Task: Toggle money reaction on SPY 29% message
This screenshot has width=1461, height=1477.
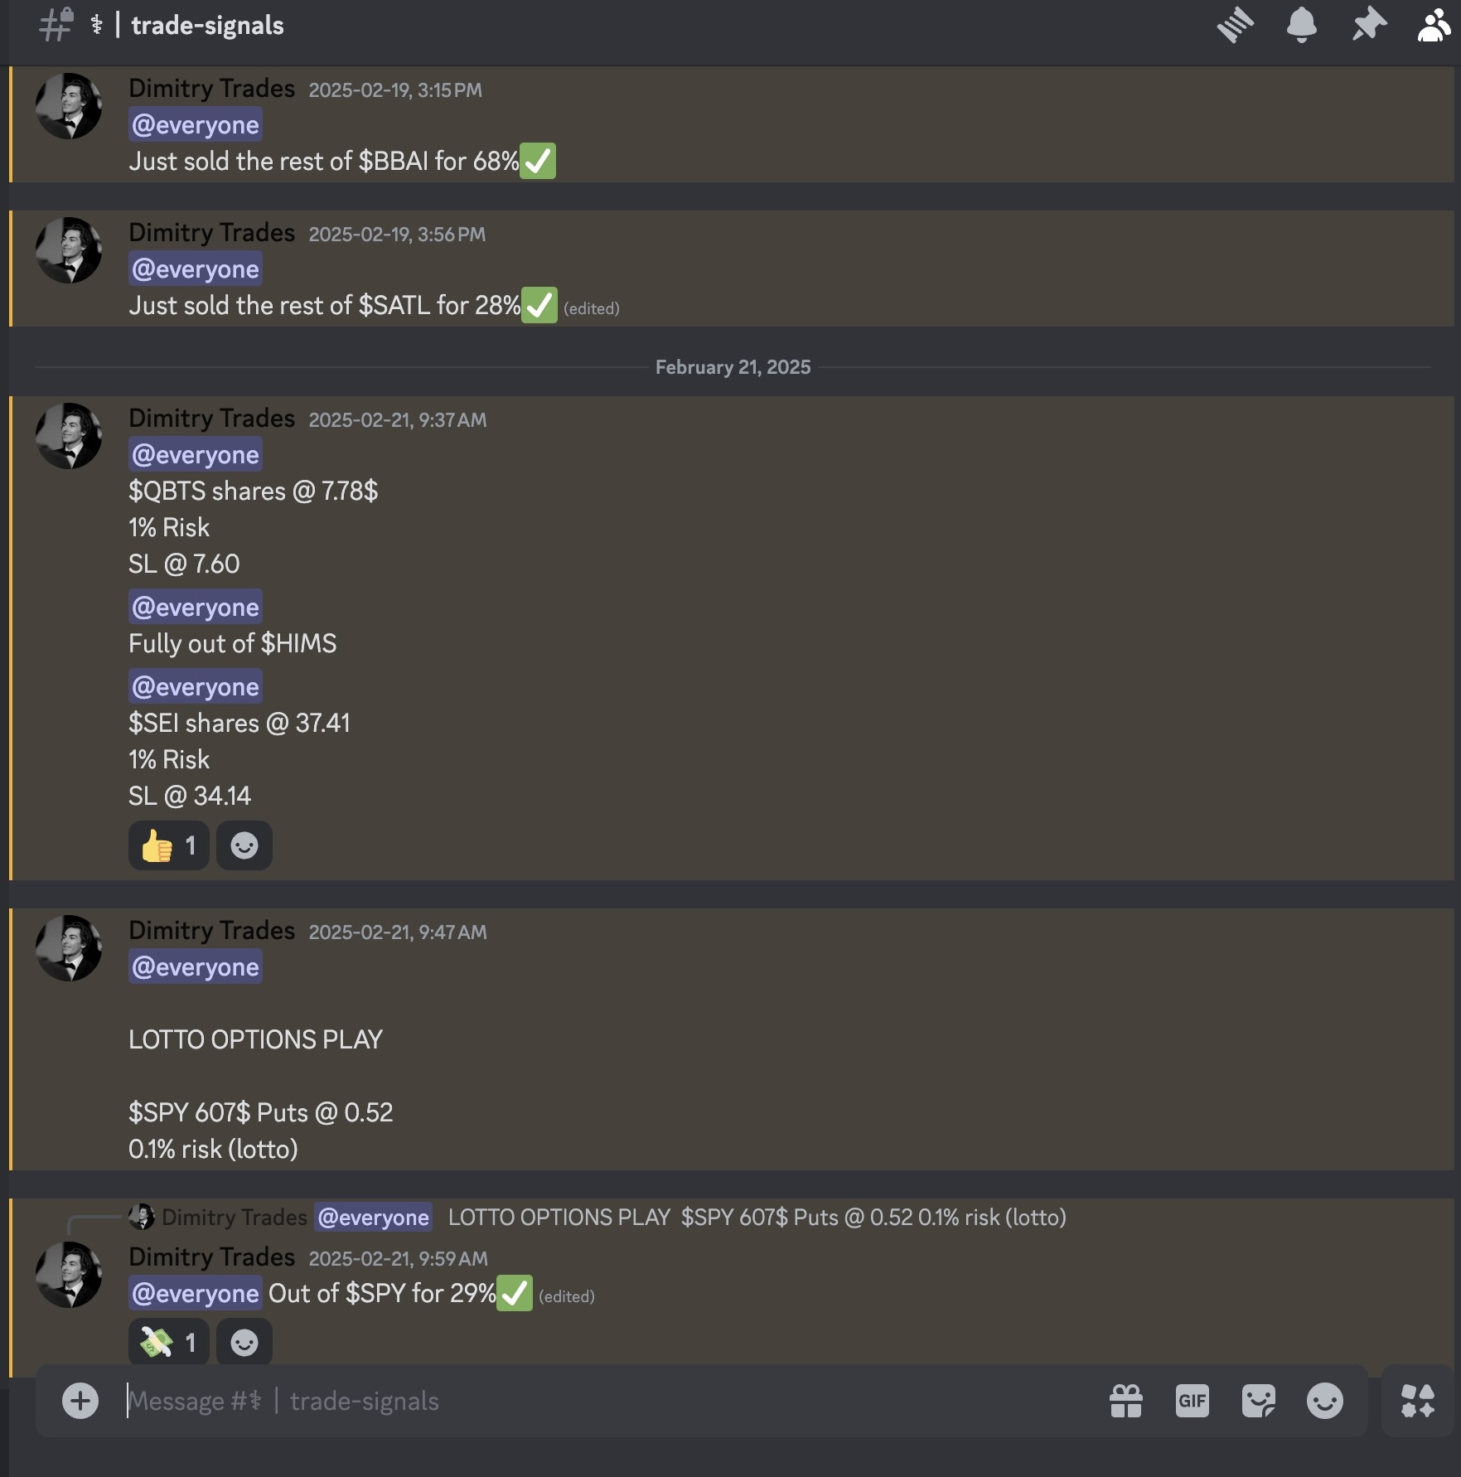Action: 169,1342
